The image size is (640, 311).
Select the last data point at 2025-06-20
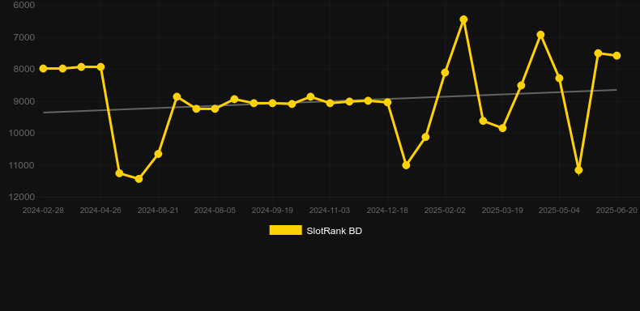point(617,56)
